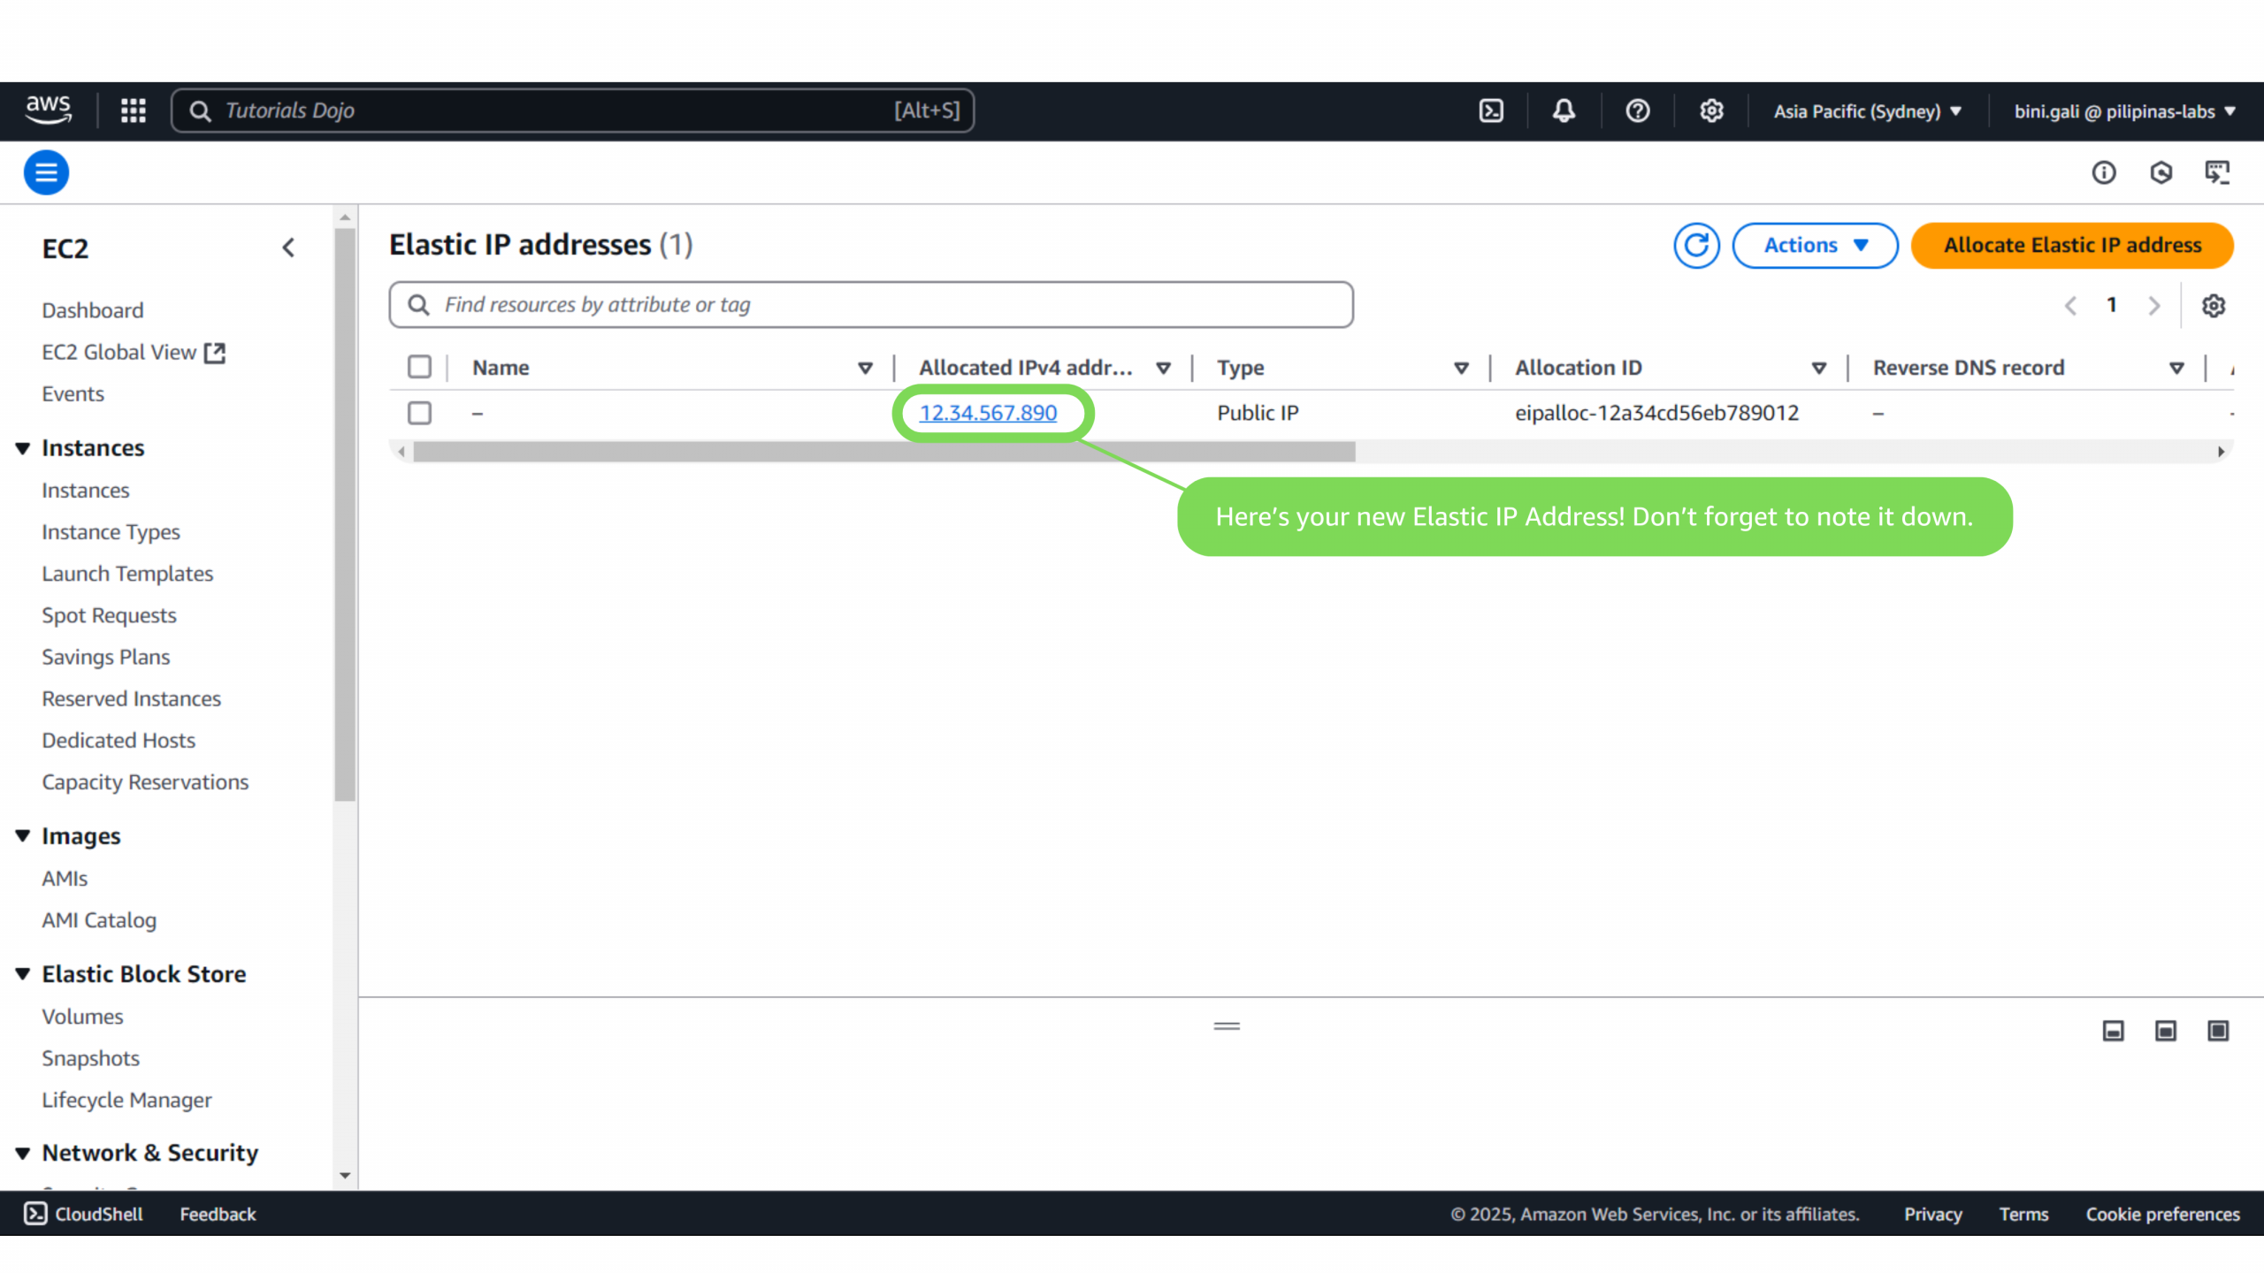This screenshot has width=2264, height=1273.
Task: Click Allocate Elastic IP address button
Action: (2071, 245)
